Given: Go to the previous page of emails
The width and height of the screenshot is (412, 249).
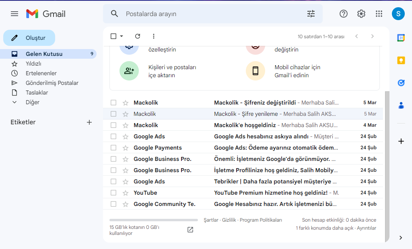Looking at the screenshot, I should (356, 36).
